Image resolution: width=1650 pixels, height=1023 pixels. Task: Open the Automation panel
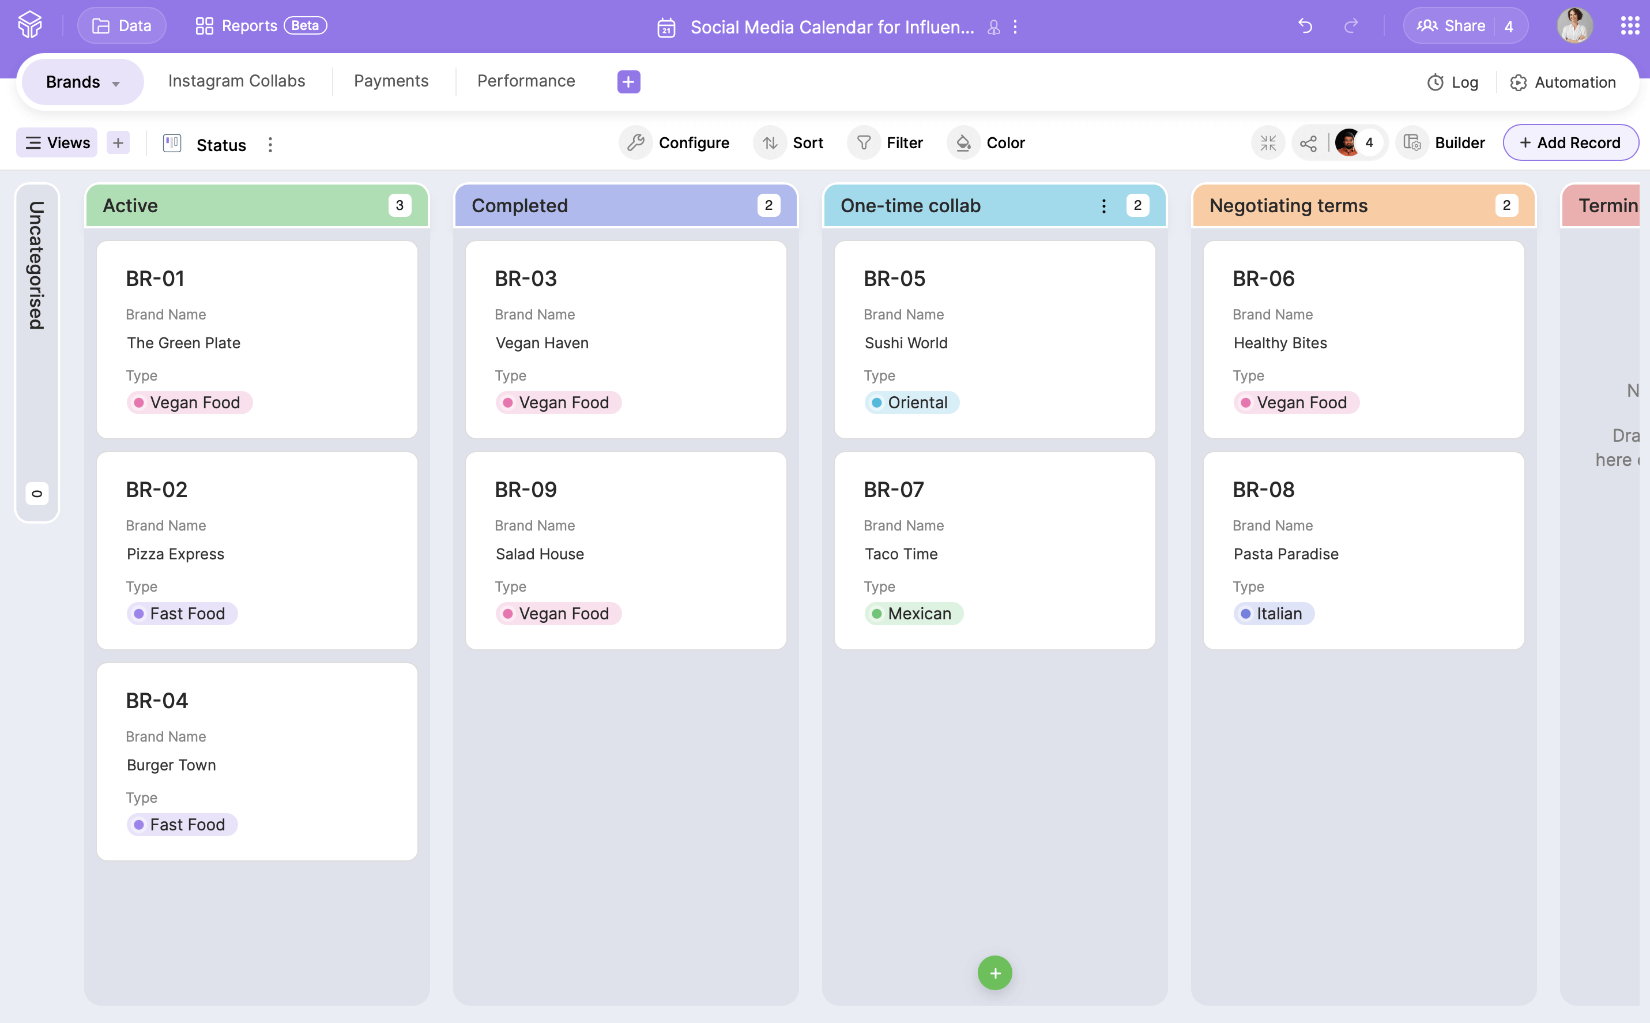1563,82
